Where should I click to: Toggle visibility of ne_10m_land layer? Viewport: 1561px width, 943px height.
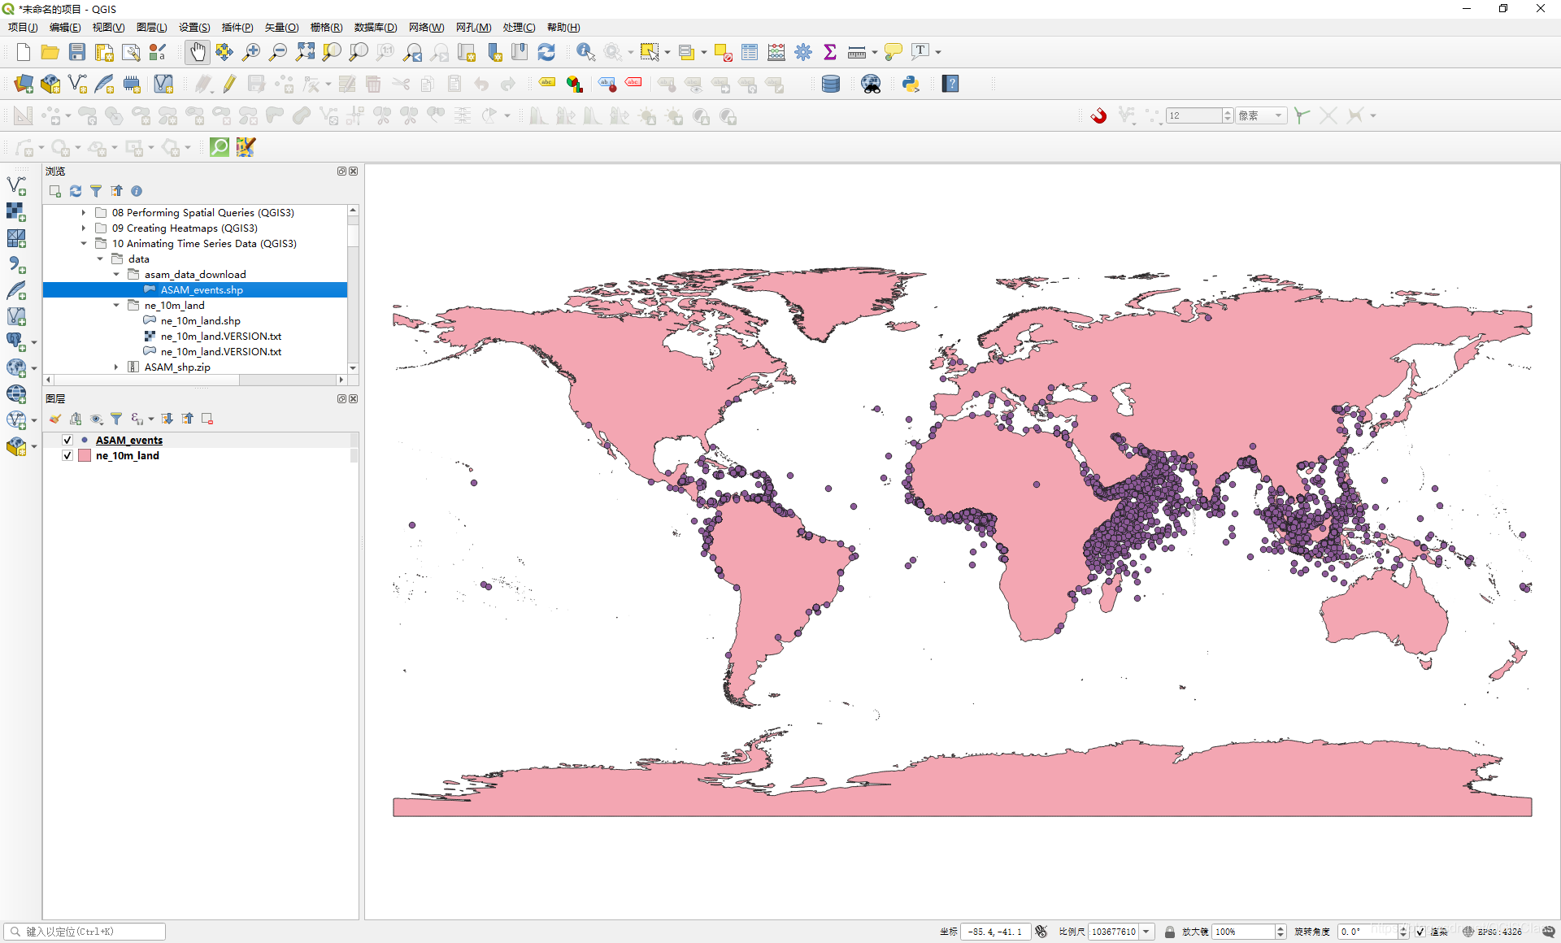(x=67, y=455)
